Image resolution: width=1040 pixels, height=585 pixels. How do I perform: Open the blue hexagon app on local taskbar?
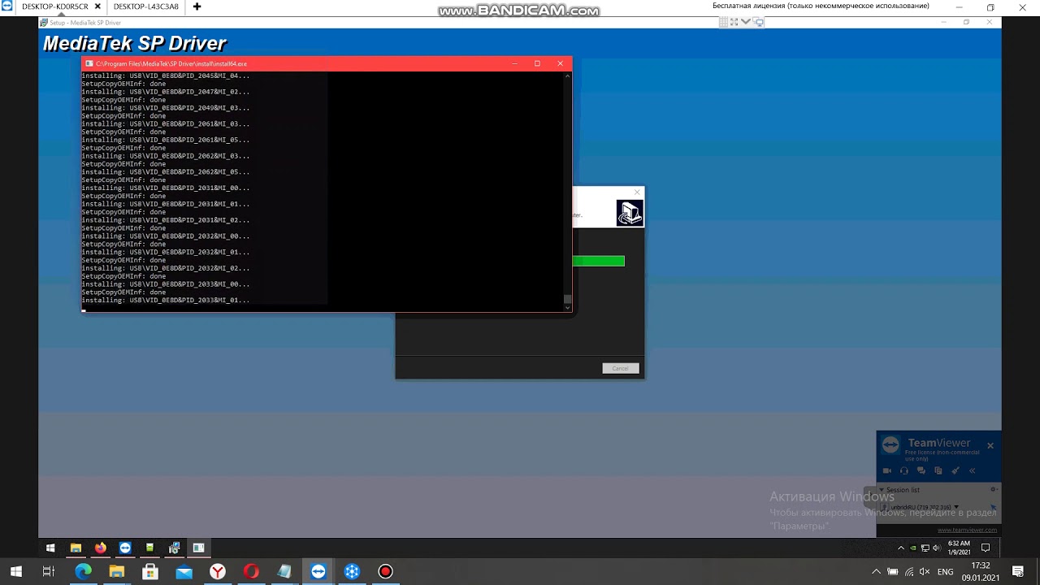(x=352, y=572)
